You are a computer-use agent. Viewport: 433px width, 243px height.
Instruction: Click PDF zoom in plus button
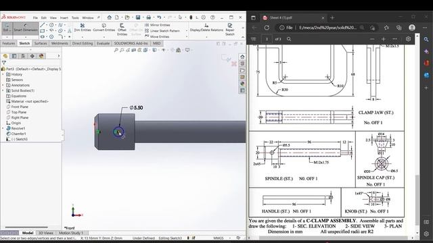(x=384, y=39)
